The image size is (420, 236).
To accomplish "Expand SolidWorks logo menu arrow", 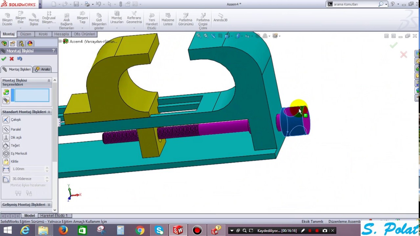I will coord(40,4).
